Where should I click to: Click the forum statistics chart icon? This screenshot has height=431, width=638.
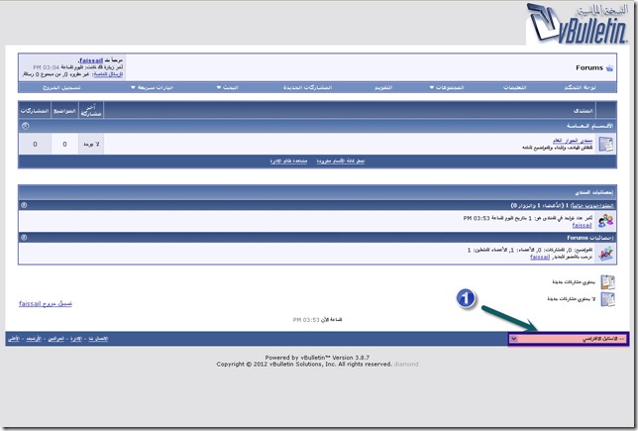[605, 253]
